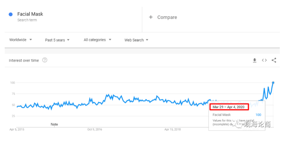Share the interest over time chart
Image resolution: width=291 pixels, height=141 pixels.
(274, 60)
